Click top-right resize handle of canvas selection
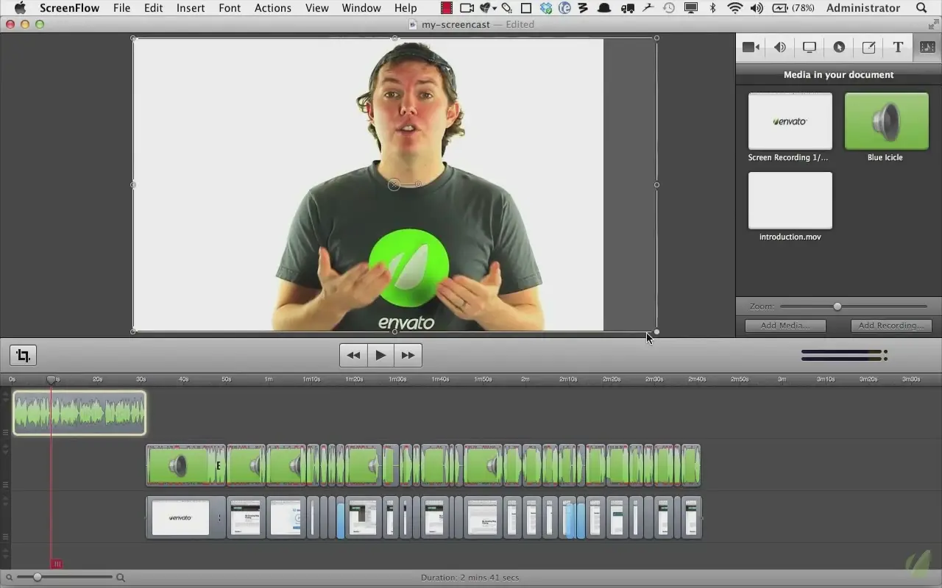The height and width of the screenshot is (588, 942). tap(656, 38)
